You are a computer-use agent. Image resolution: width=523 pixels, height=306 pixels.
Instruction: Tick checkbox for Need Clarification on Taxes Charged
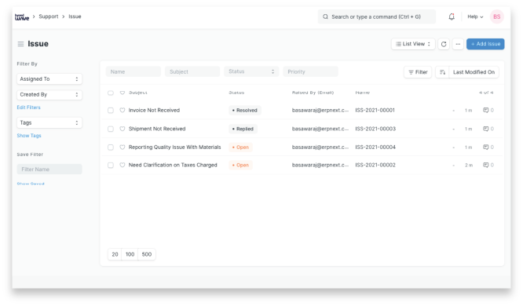point(111,166)
